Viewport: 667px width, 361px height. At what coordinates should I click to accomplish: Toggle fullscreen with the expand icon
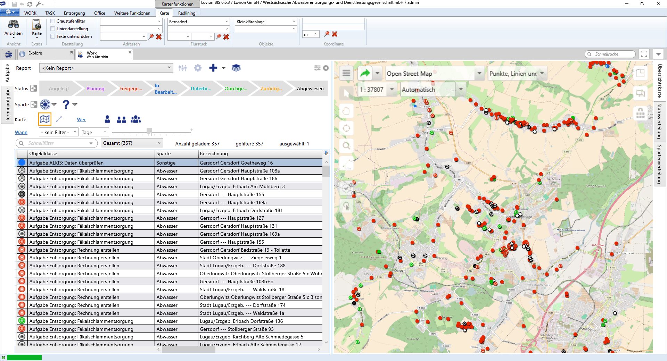point(644,54)
